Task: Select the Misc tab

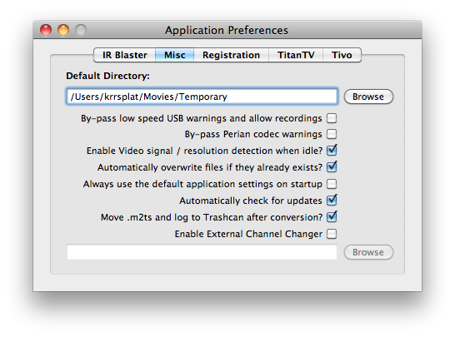Action: (x=175, y=55)
